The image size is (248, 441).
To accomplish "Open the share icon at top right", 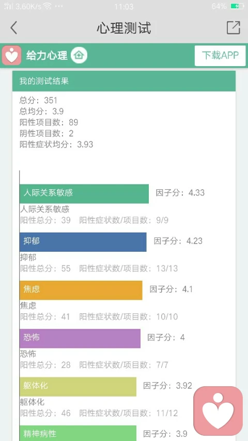I will [x=234, y=27].
